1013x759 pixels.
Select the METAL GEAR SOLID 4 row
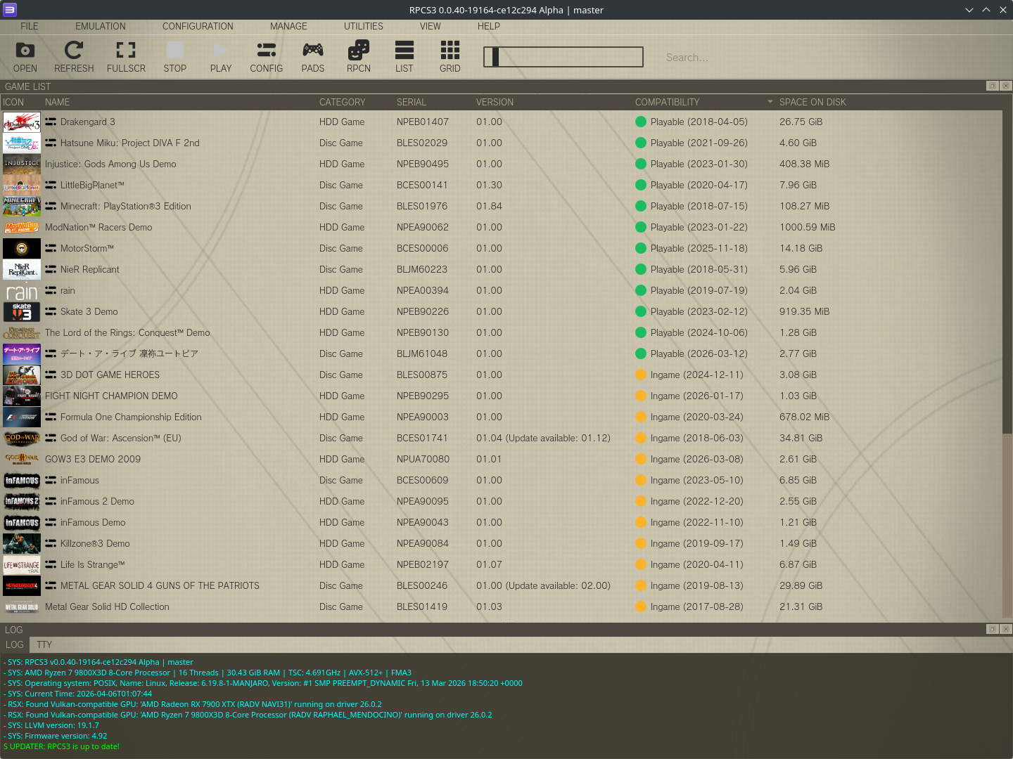(x=501, y=585)
